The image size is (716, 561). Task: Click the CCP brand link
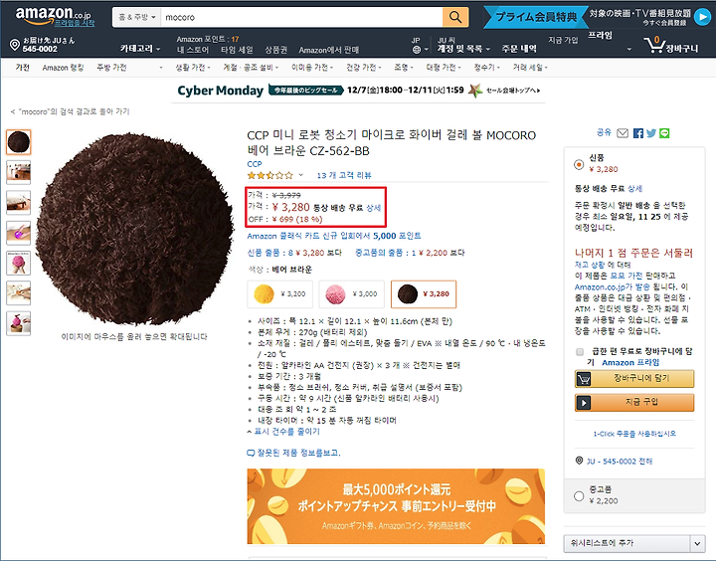[x=255, y=164]
